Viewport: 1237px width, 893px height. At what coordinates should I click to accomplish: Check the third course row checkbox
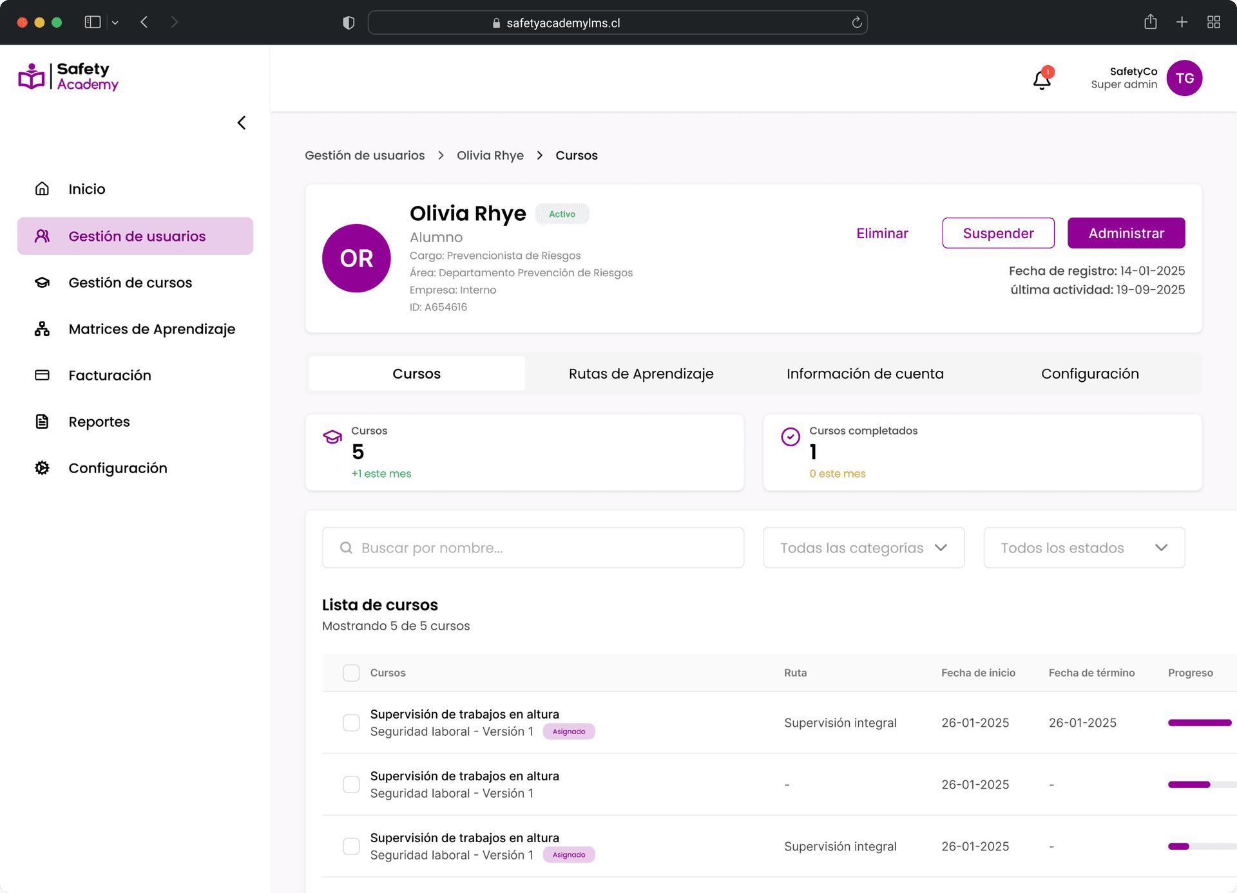[351, 846]
